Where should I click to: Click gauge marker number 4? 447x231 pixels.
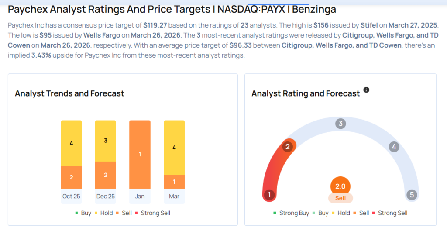pos(394,147)
